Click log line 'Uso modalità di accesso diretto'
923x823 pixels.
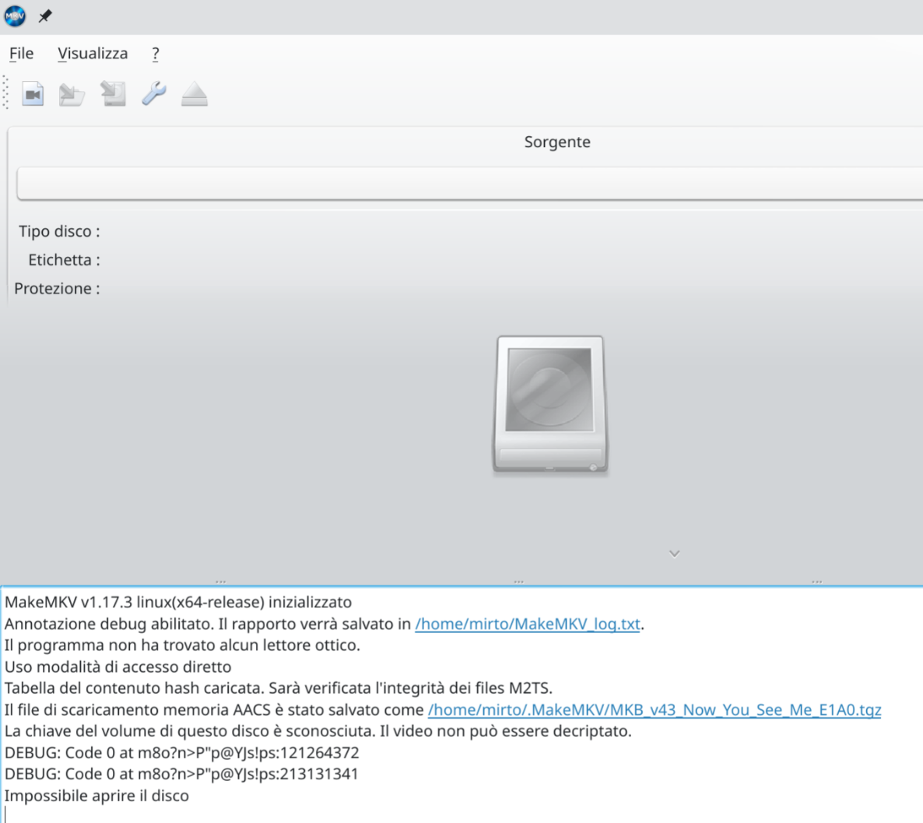pyautogui.click(x=118, y=666)
